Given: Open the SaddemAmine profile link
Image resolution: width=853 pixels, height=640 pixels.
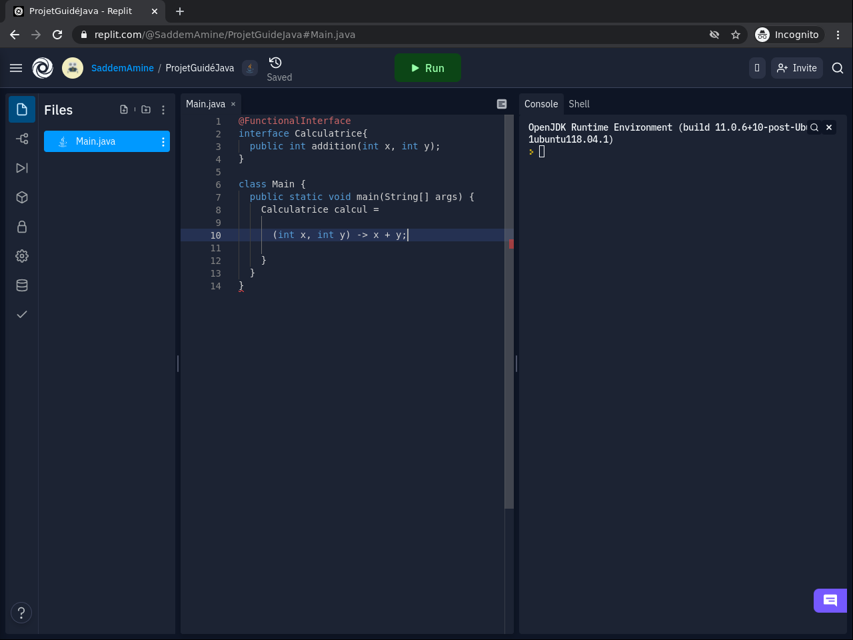Looking at the screenshot, I should point(122,68).
